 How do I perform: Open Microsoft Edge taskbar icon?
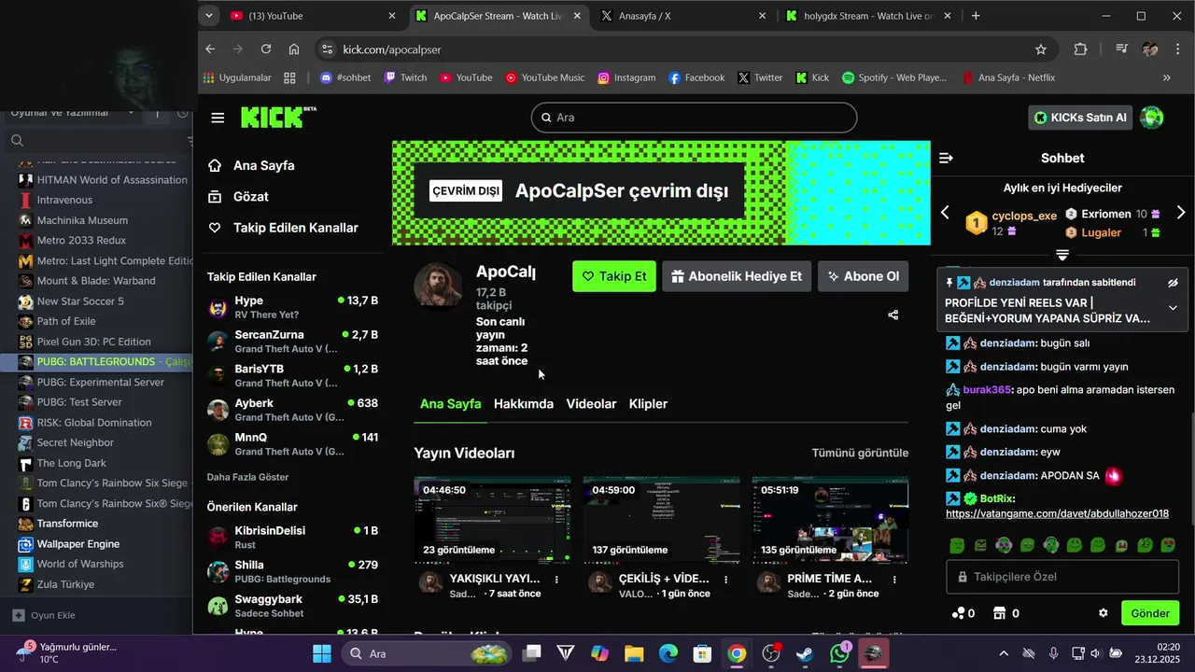point(668,653)
